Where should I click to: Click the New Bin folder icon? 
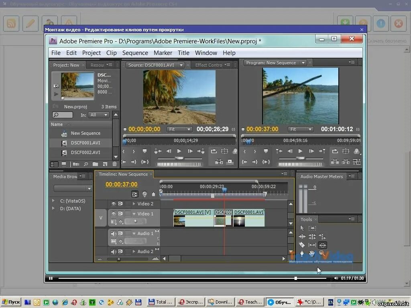pyautogui.click(x=95, y=164)
